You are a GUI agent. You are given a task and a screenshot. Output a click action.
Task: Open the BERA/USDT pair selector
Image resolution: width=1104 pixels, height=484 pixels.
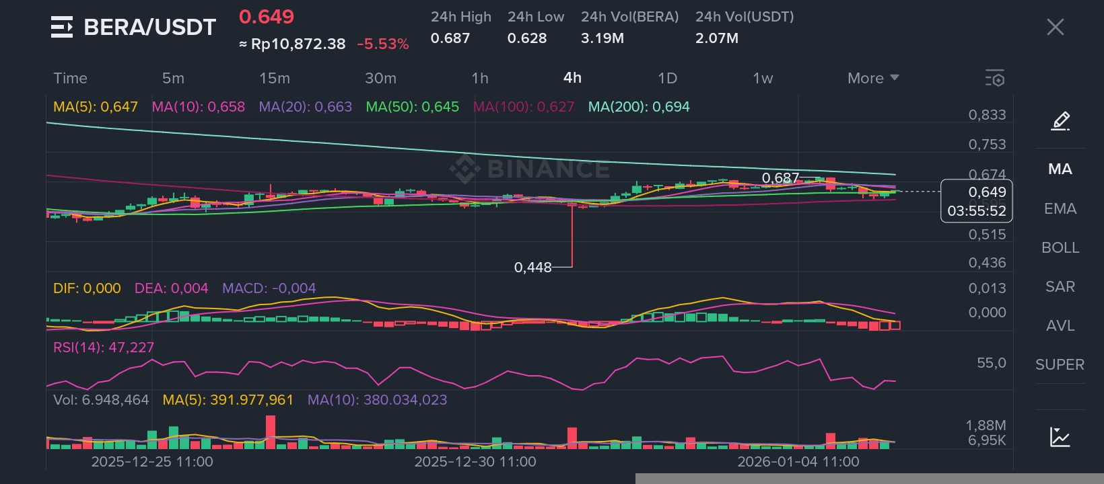(x=149, y=28)
